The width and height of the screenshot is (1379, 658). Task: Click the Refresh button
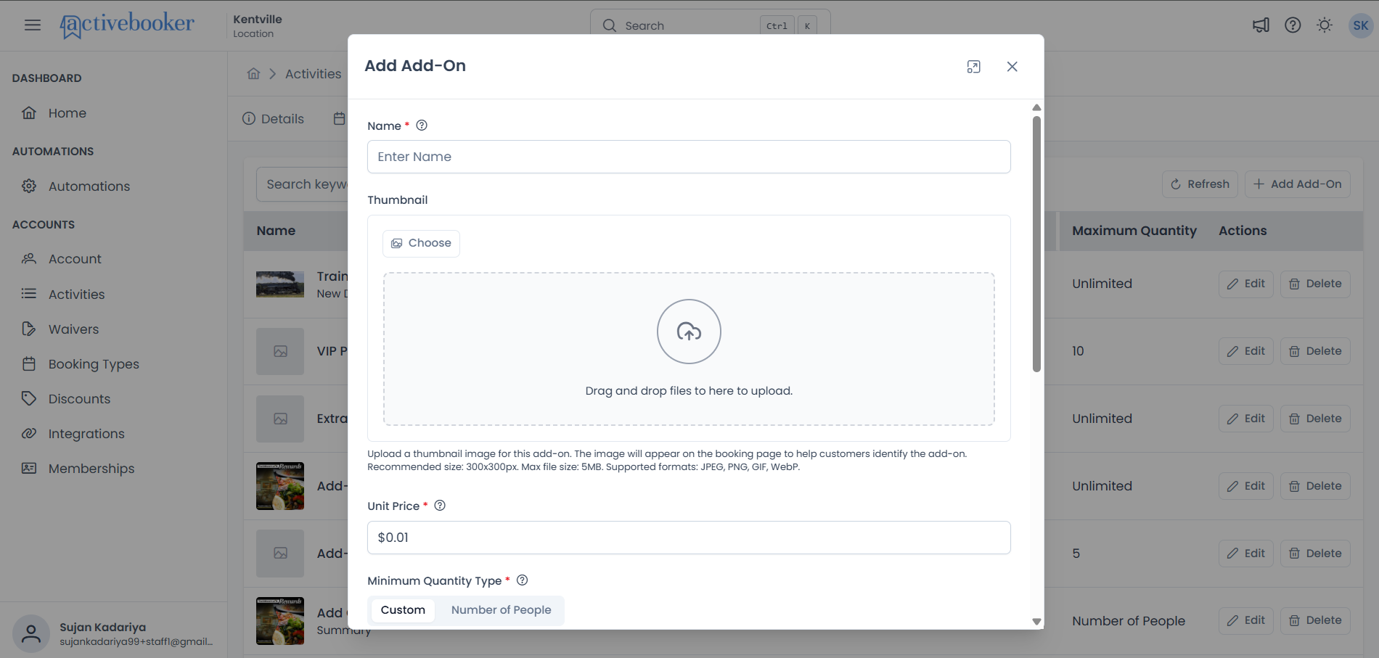click(x=1200, y=184)
